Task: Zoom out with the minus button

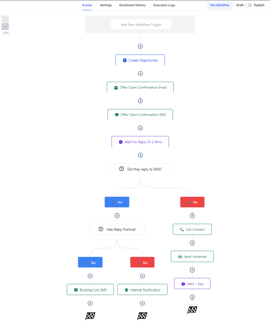Action: [5, 27]
